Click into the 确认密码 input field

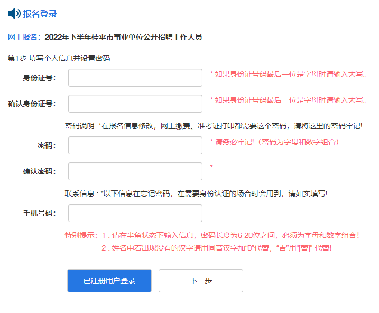[x=135, y=171]
